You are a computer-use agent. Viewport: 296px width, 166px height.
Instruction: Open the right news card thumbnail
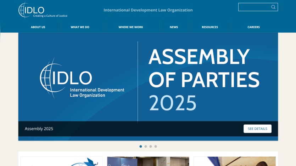[235, 161]
